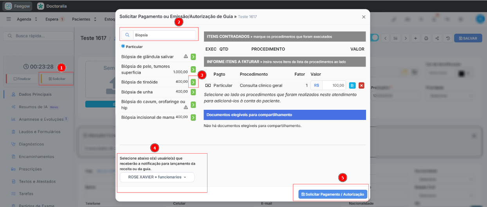Select the Particular radio button

point(123,46)
